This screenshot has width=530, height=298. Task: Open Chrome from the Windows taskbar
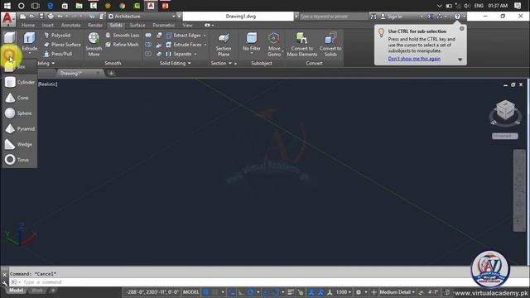[x=122, y=6]
